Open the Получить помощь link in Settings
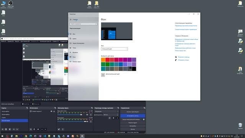The height and width of the screenshot is (138, 245). (184, 57)
